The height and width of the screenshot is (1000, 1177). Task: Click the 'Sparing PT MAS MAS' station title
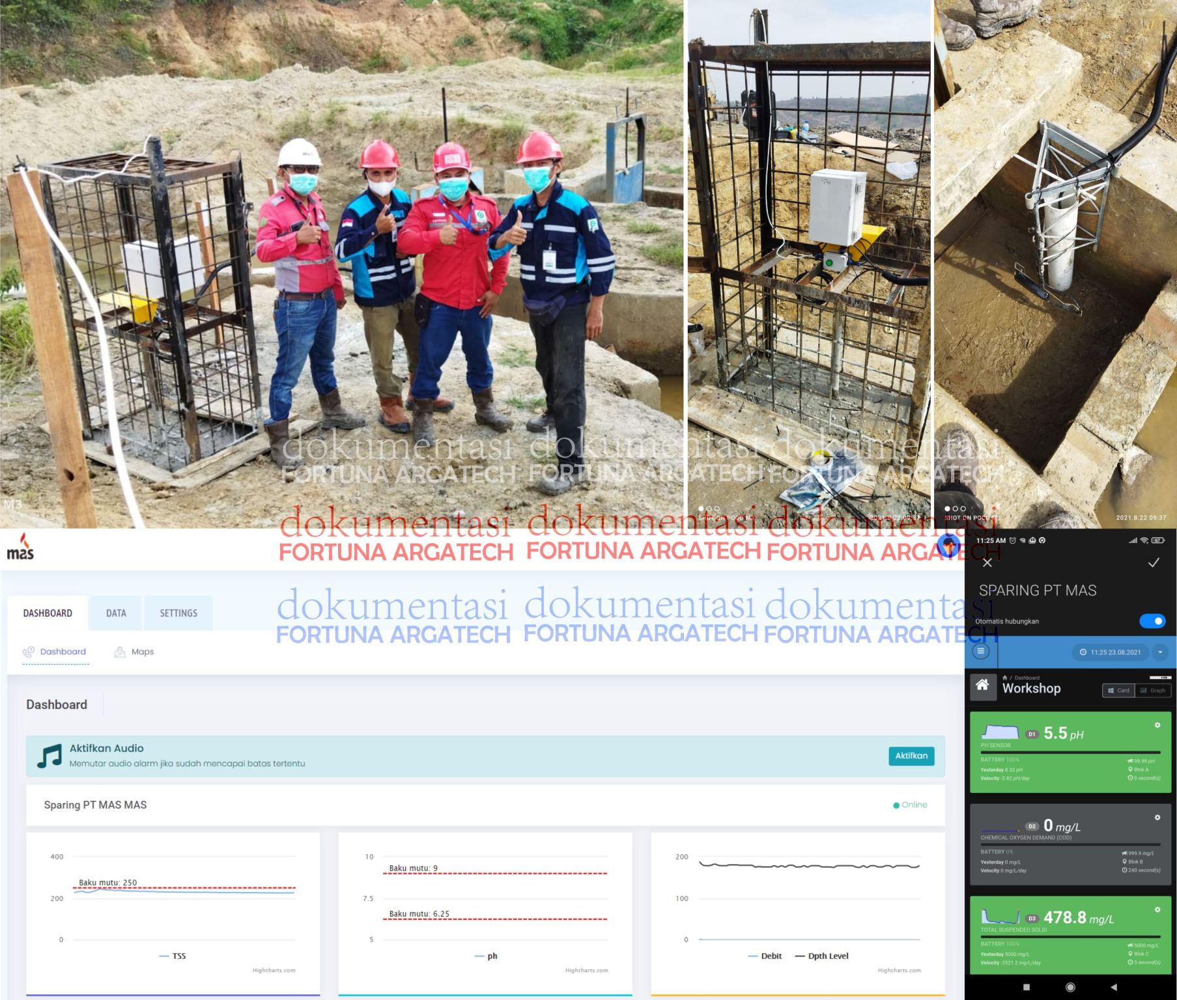coord(95,805)
